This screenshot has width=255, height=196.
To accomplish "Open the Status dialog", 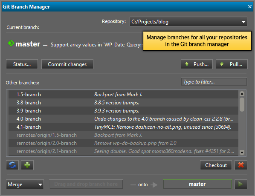I will [x=22, y=64].
